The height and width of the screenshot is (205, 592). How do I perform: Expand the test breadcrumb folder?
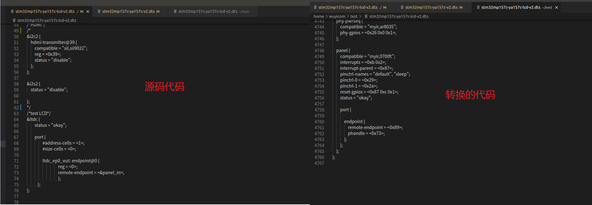point(354,17)
